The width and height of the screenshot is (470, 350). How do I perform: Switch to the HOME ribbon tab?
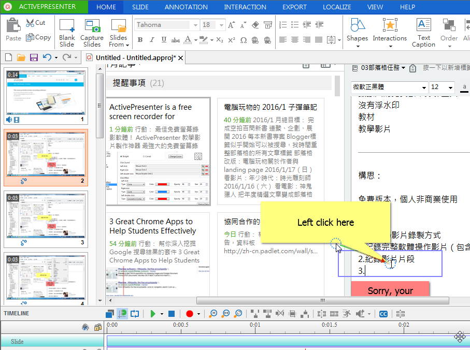pos(106,7)
